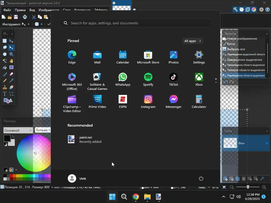The image size is (271, 203).
Task: Select the Eraser tool
Action: pyautogui.click(x=11, y=74)
